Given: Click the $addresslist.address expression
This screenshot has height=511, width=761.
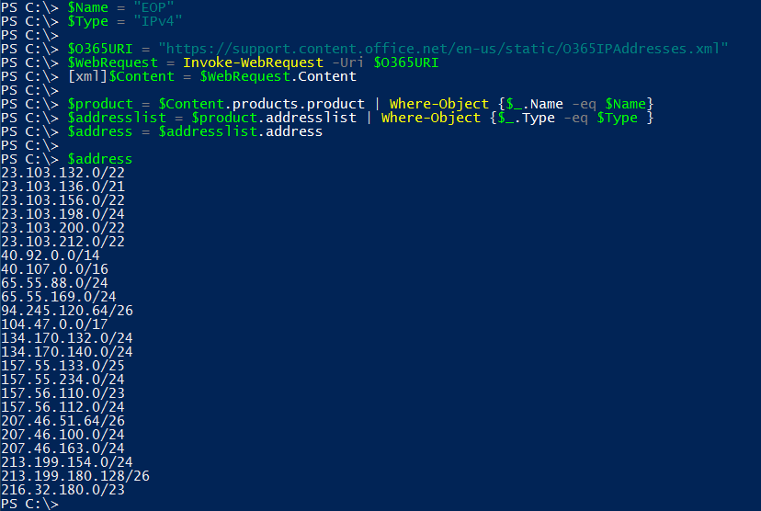Looking at the screenshot, I should point(240,131).
